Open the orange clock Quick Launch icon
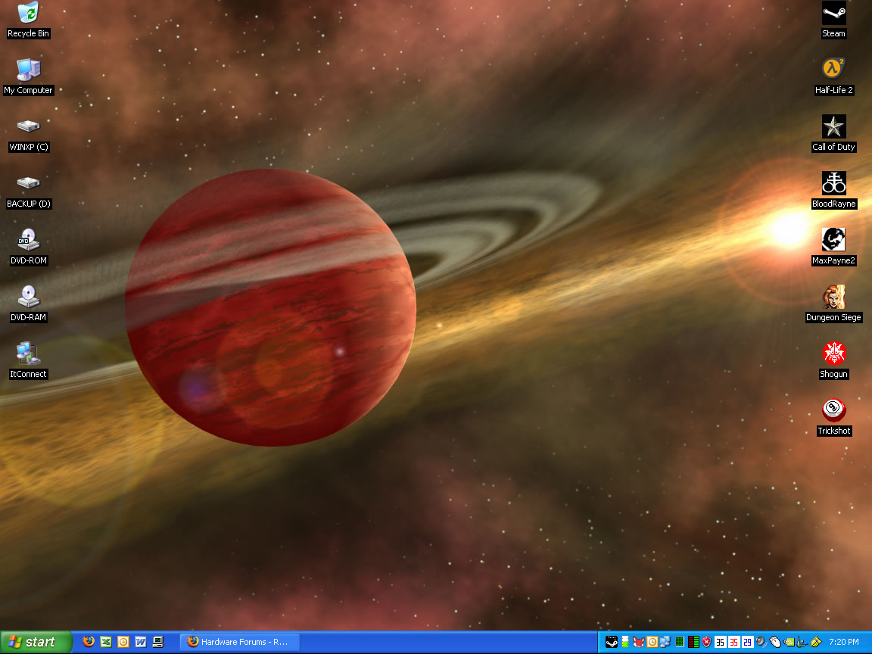This screenshot has width=872, height=654. click(x=123, y=642)
